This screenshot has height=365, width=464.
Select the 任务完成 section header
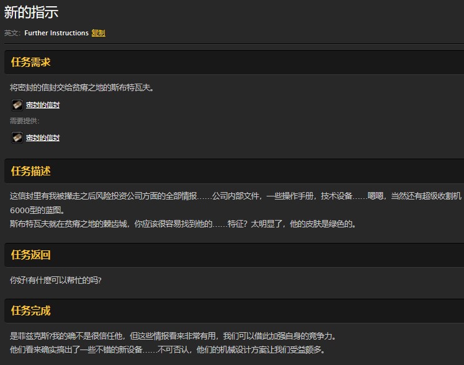click(30, 311)
